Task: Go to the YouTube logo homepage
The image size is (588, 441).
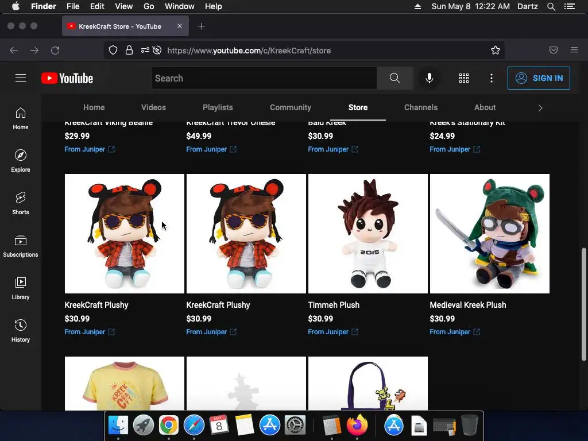Action: coord(67,78)
